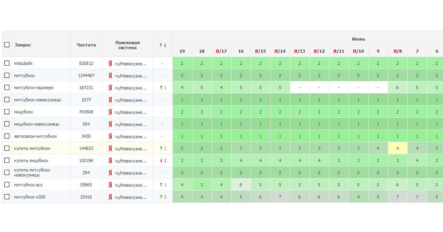Viewport: 443px width, 232px height.
Task: Select the date column header 19
Action: click(x=182, y=51)
